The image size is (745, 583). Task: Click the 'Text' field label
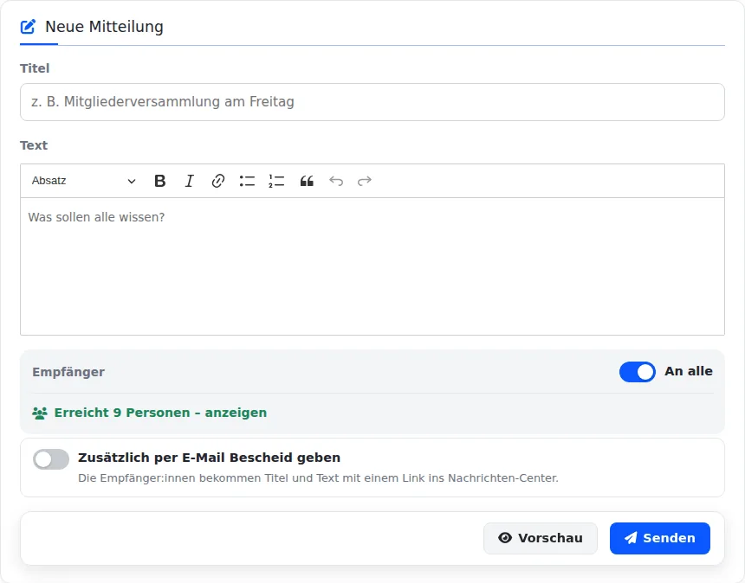coord(34,145)
